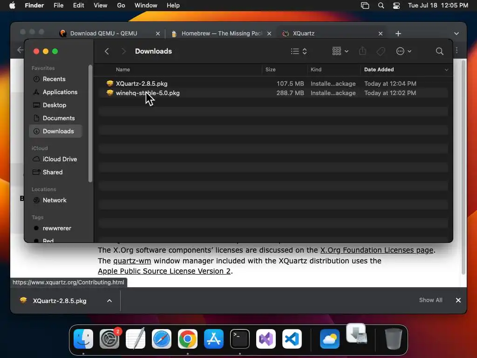Open Apple Public Source License Version 2 link
The height and width of the screenshot is (358, 477).
point(164,271)
